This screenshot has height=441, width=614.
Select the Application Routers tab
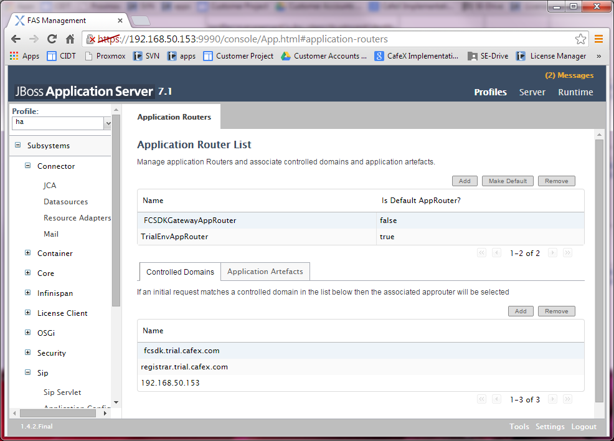174,116
